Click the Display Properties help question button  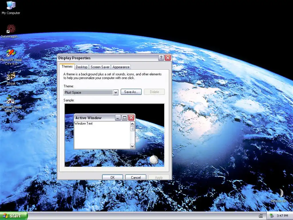(161, 58)
